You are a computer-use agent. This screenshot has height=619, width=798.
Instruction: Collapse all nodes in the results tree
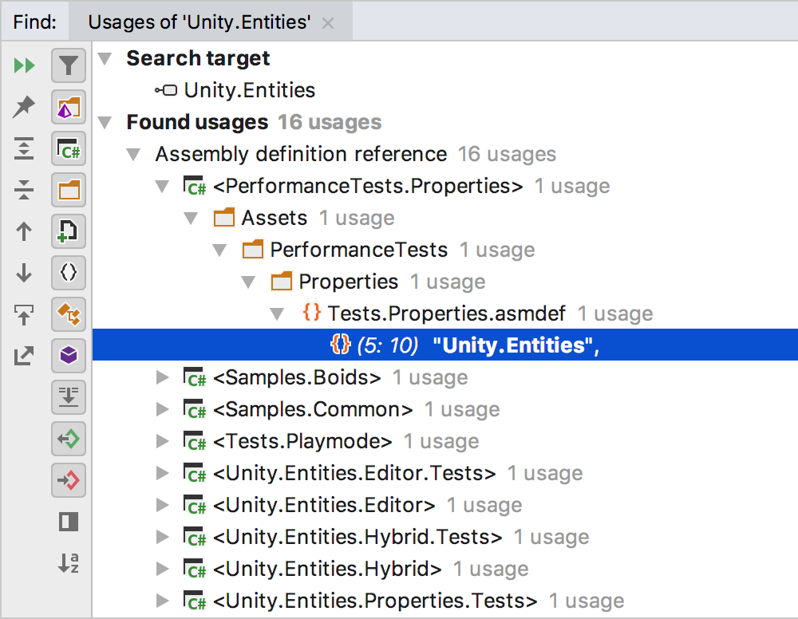pos(24,190)
